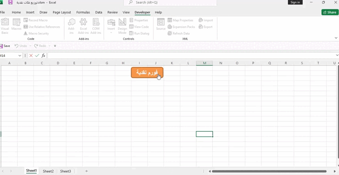This screenshot has width=339, height=175.
Task: Click the selected cell M14
Action: tap(204, 134)
